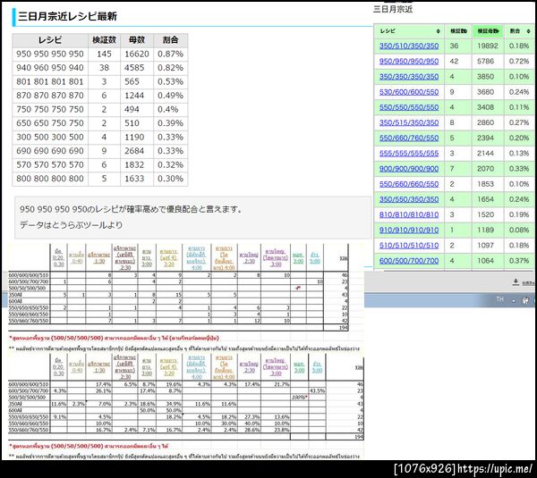Screen dimensions: 537x478
Task: Click the 三日月宗近 title above the green table
Action: [x=393, y=9]
